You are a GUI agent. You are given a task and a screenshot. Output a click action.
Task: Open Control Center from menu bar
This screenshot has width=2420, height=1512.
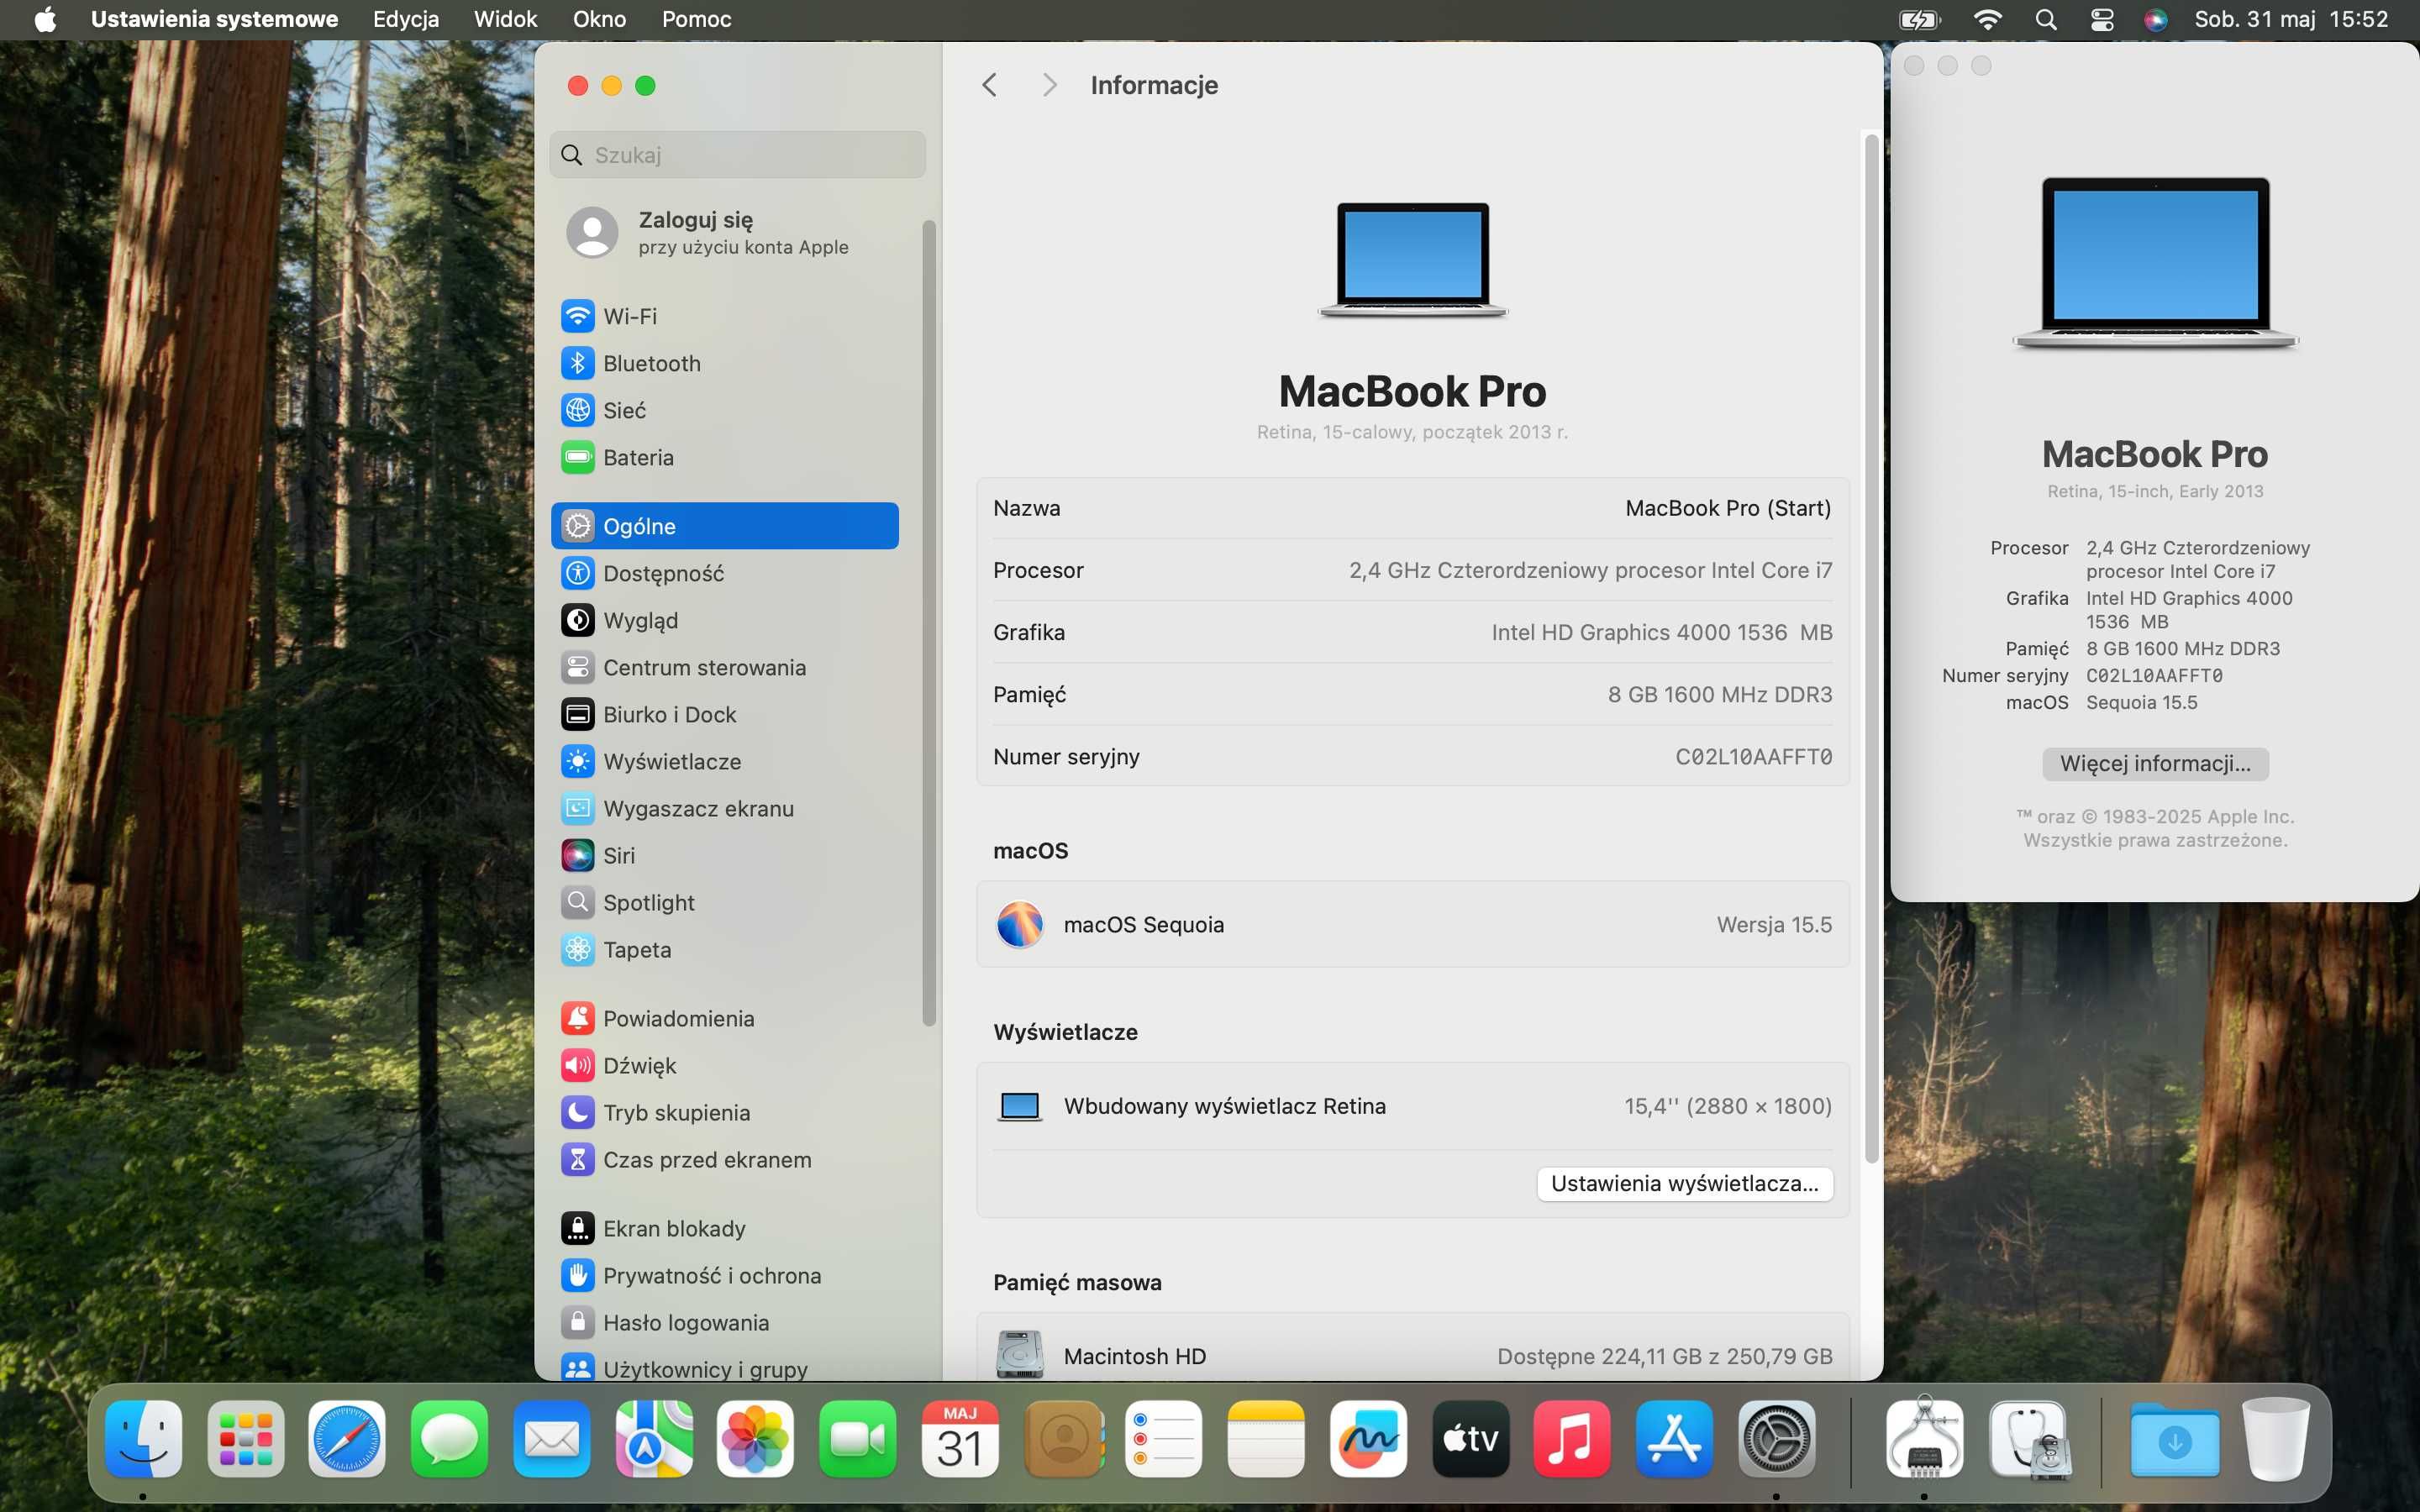coord(2102,19)
